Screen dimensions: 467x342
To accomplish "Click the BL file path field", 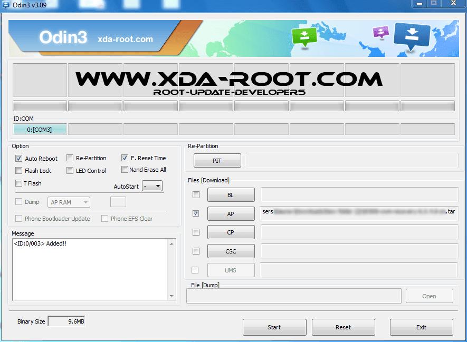I will click(x=359, y=194).
